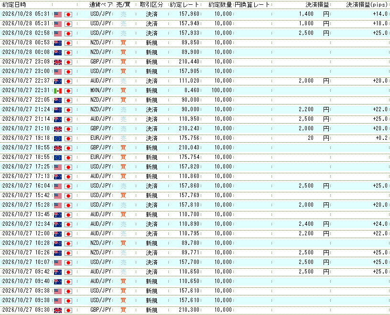This screenshot has height=315, width=390.
Task: Click the UK flag in the 2026/10/27 09:30 row
Action: point(58,310)
